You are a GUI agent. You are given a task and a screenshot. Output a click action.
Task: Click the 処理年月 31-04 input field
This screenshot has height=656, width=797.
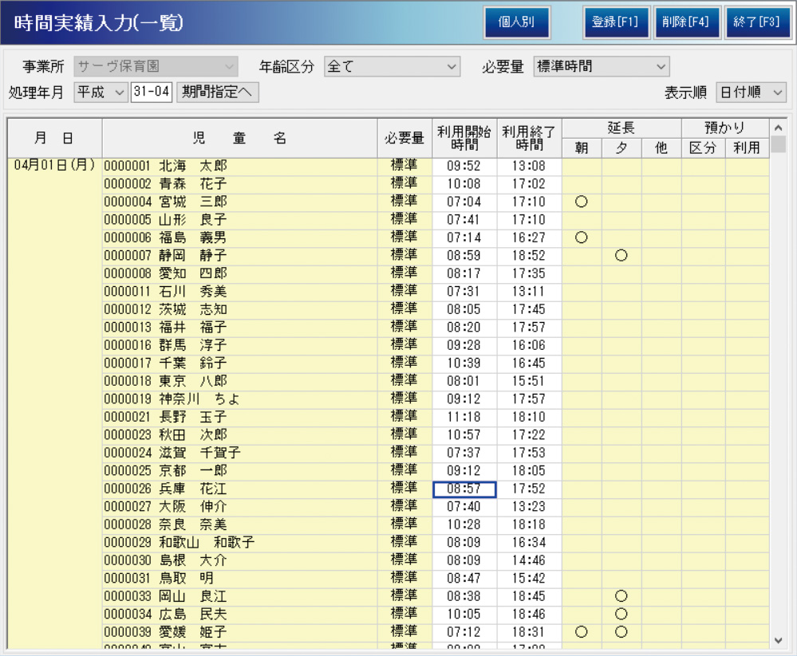pos(152,92)
